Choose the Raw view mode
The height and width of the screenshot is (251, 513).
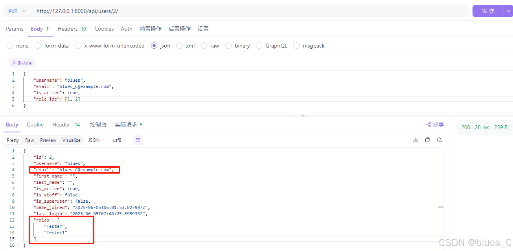(29, 140)
